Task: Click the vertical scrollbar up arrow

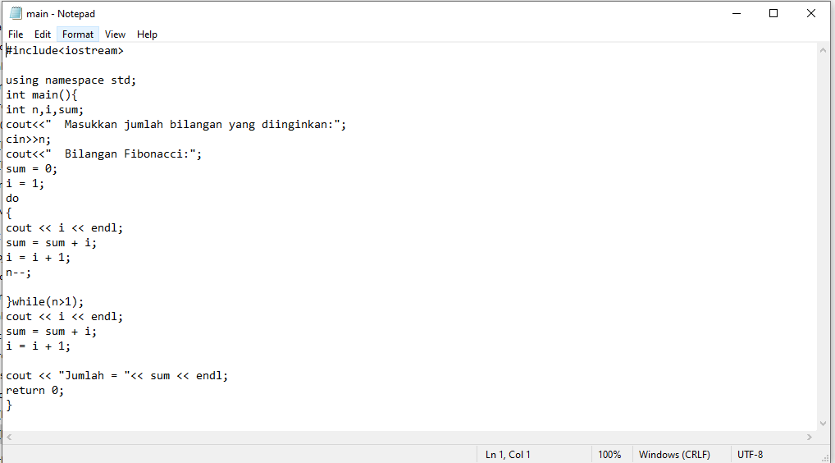Action: 824,50
